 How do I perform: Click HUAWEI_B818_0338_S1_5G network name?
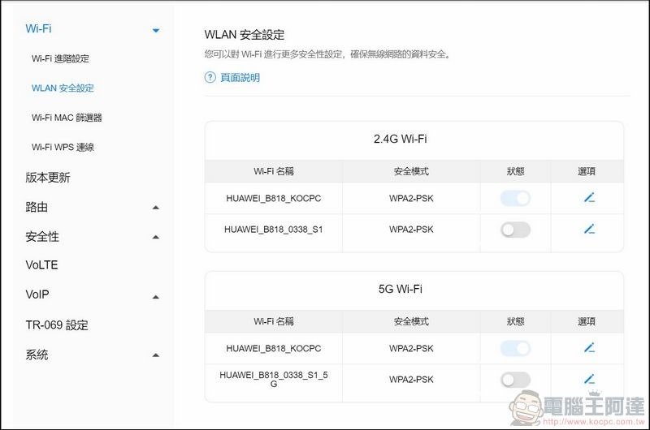(x=274, y=379)
